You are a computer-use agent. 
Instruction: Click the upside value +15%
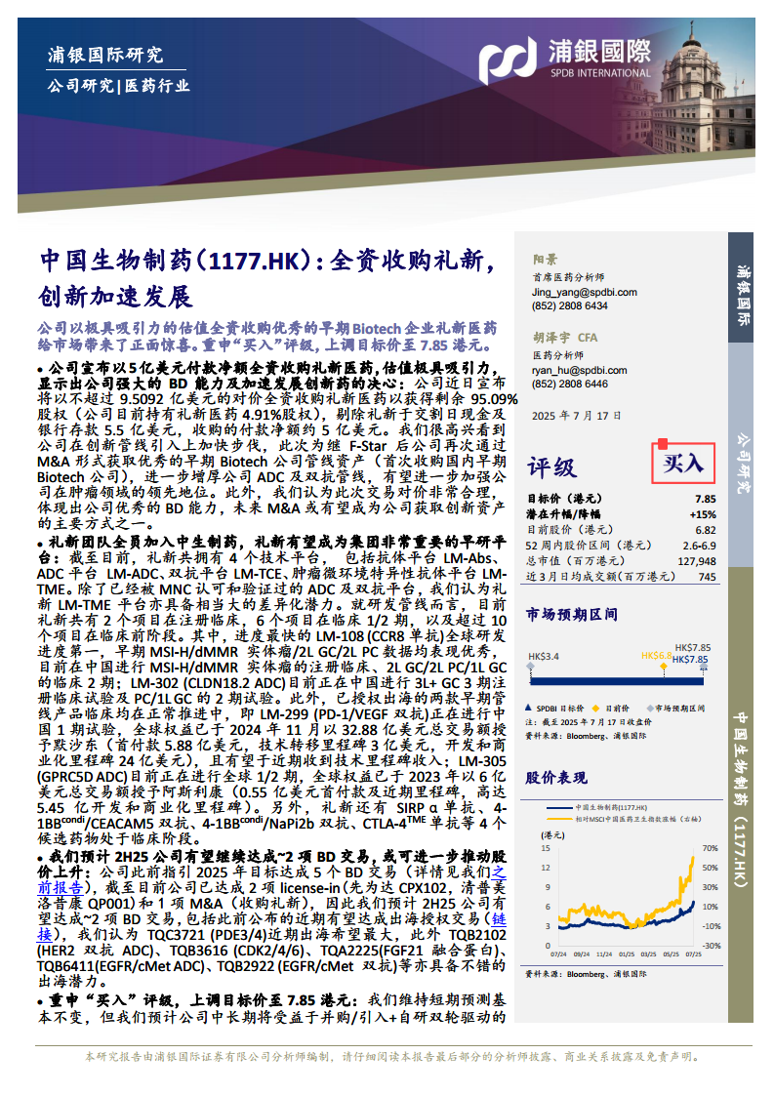pyautogui.click(x=703, y=514)
